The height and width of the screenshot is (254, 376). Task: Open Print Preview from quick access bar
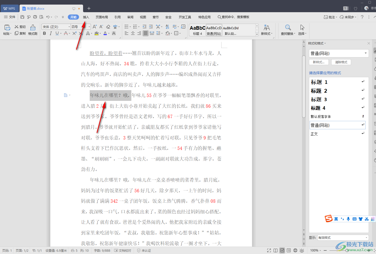tap(41, 17)
